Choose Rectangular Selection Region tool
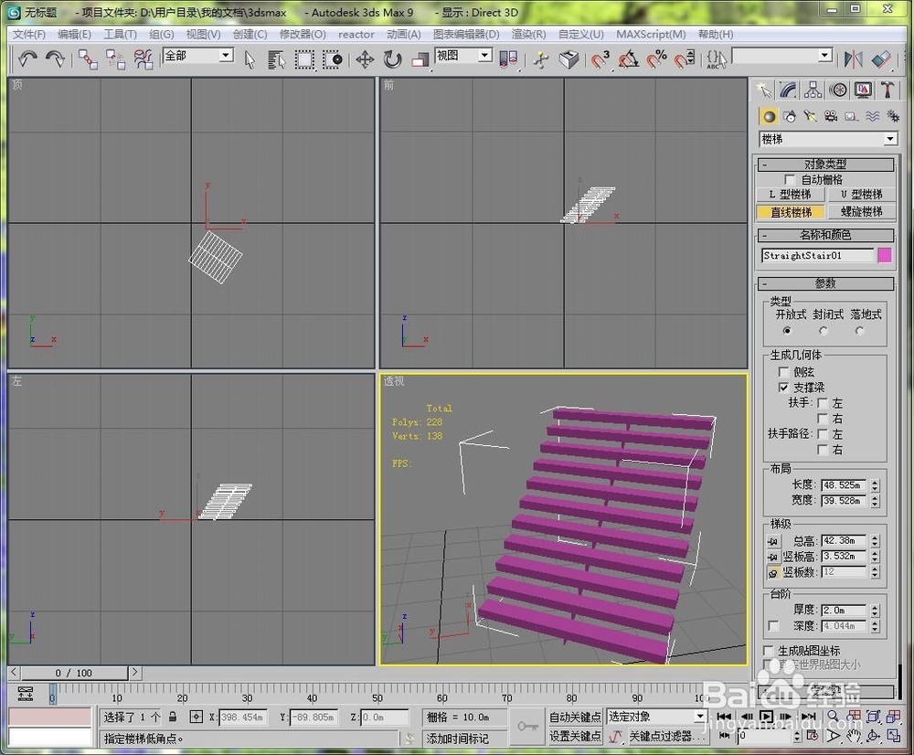914x755 pixels. 304,59
